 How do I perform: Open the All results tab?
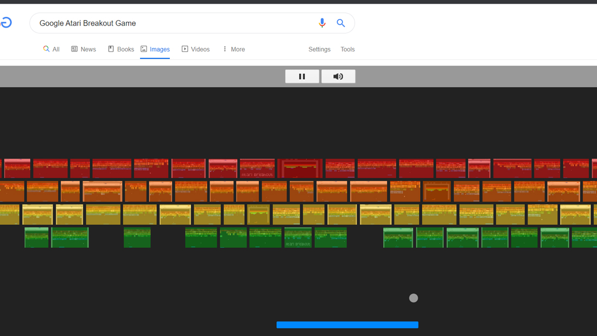(x=52, y=49)
